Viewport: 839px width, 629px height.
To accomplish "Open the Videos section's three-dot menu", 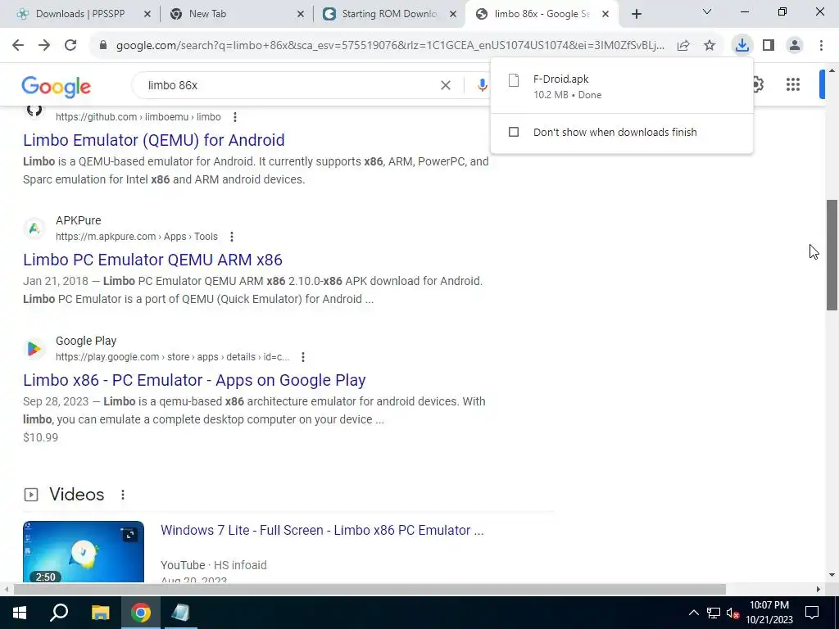I will [x=123, y=495].
